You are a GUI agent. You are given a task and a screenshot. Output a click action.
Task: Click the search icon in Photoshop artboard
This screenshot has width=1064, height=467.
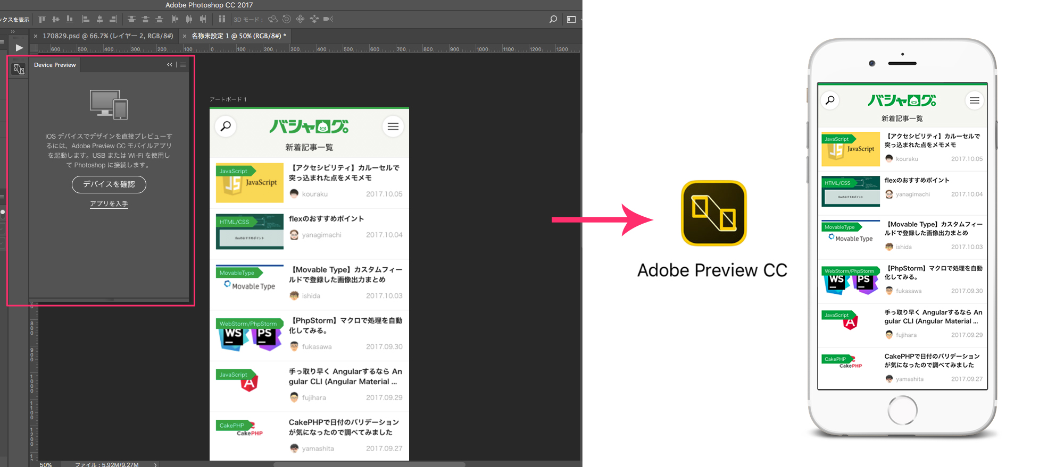point(226,126)
